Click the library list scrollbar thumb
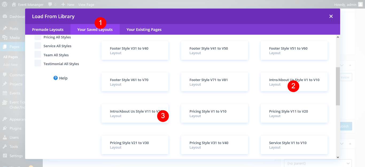 tap(338, 86)
